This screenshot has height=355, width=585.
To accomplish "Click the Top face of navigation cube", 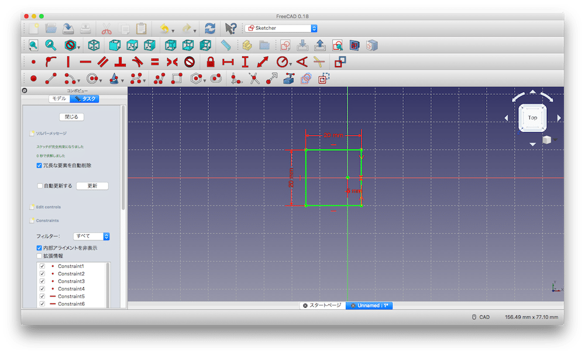I will (x=532, y=118).
